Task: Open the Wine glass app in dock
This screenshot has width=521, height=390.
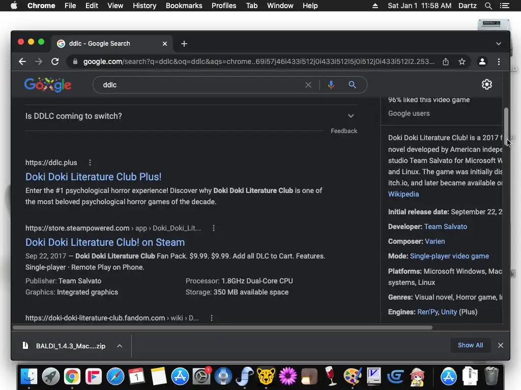Action: 330,376
